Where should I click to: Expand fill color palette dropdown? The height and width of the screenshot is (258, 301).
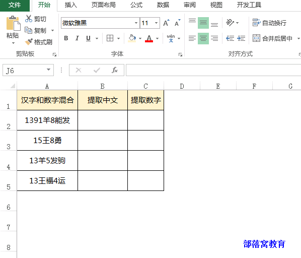click(x=140, y=38)
